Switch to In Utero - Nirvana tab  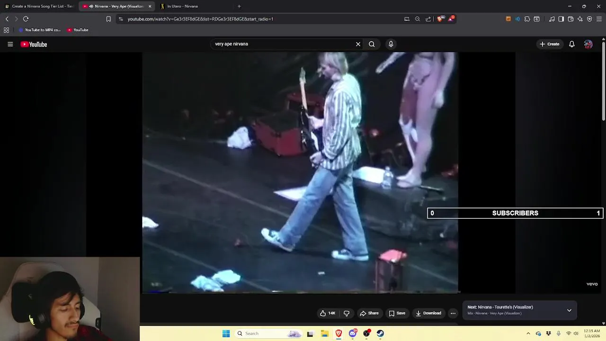click(x=182, y=6)
